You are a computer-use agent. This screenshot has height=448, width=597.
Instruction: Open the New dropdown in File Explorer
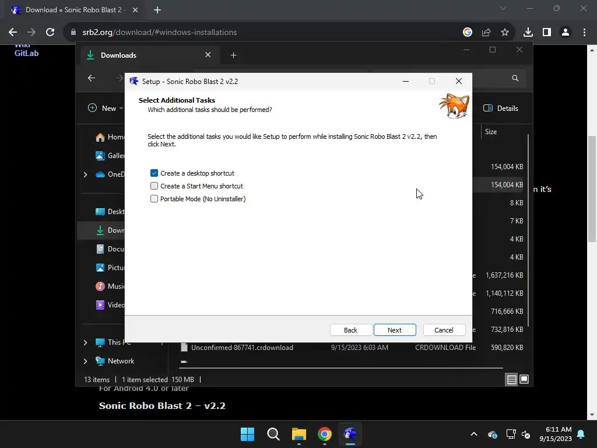[106, 108]
